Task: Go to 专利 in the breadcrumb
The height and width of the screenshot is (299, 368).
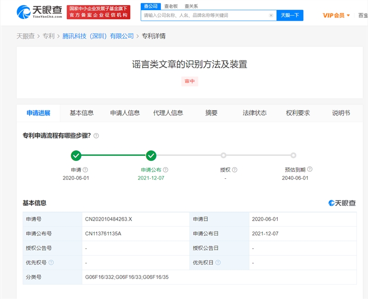Action: click(48, 36)
